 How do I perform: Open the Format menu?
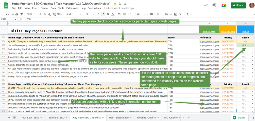(x=45, y=8)
